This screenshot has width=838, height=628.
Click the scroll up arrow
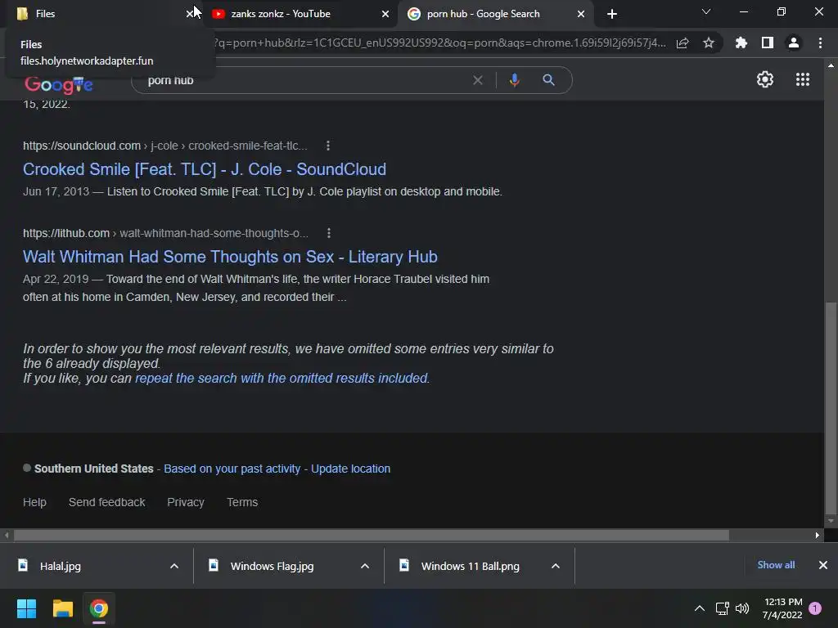831,65
